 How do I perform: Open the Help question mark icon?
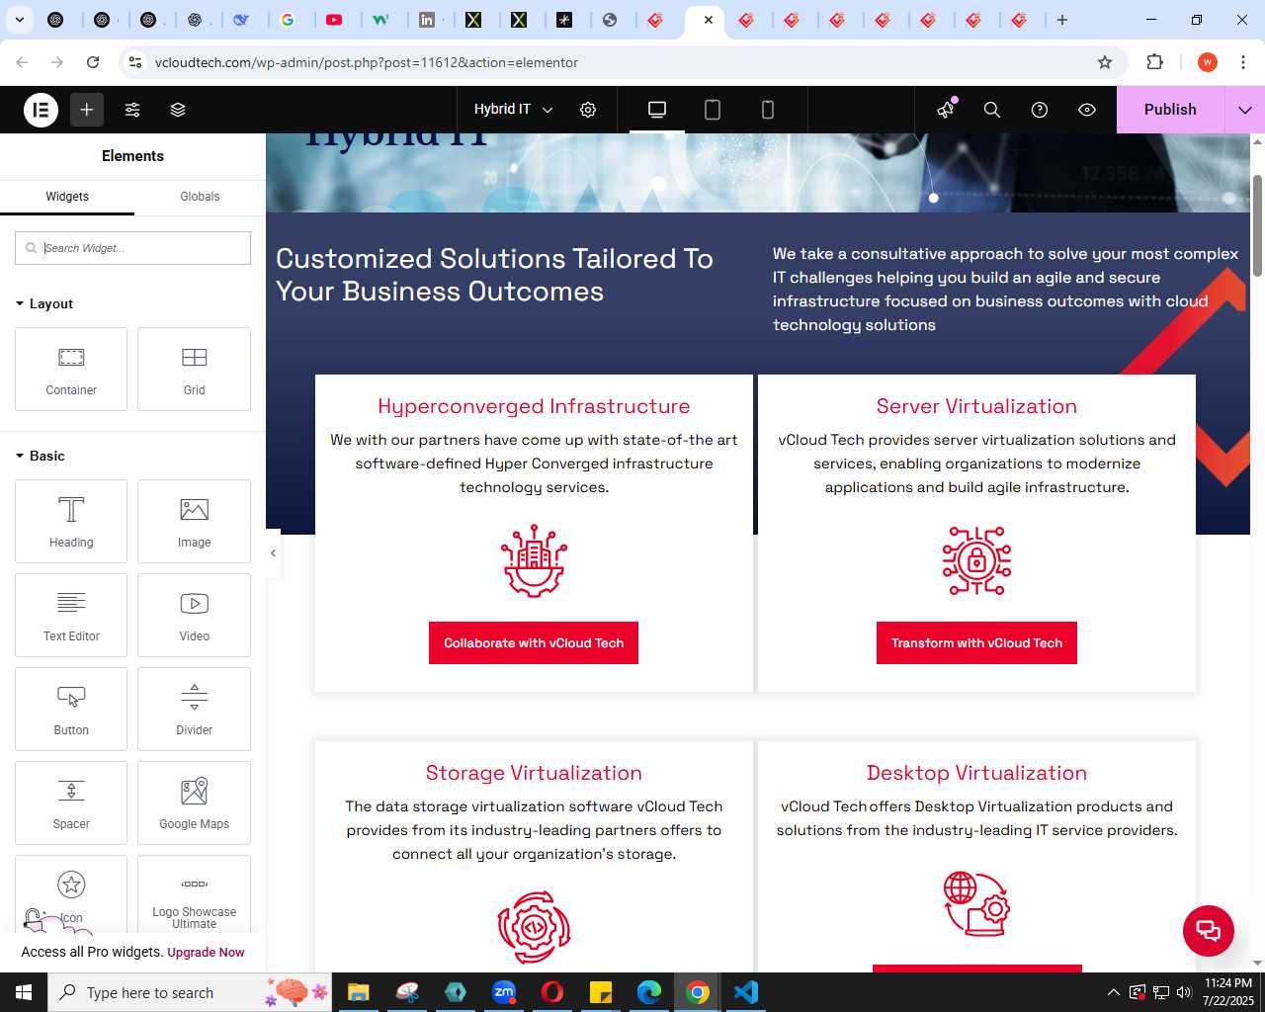pos(1040,110)
